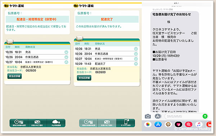This screenshot has width=216, height=136.
Task: Expand 10/26 20:04 作業店通過 row in middle panel
Action: 136,54
